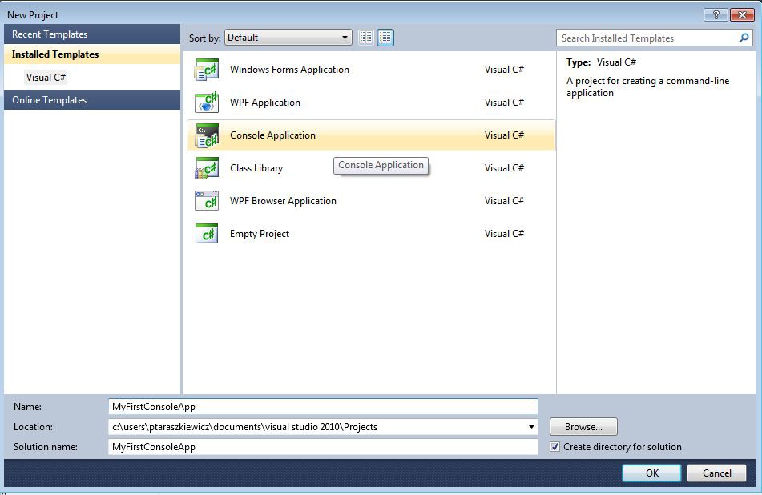Click the Solution name input field

coord(323,447)
